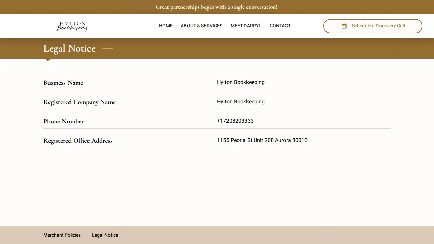
Task: Click the phone number +17208203333
Action: 235,121
